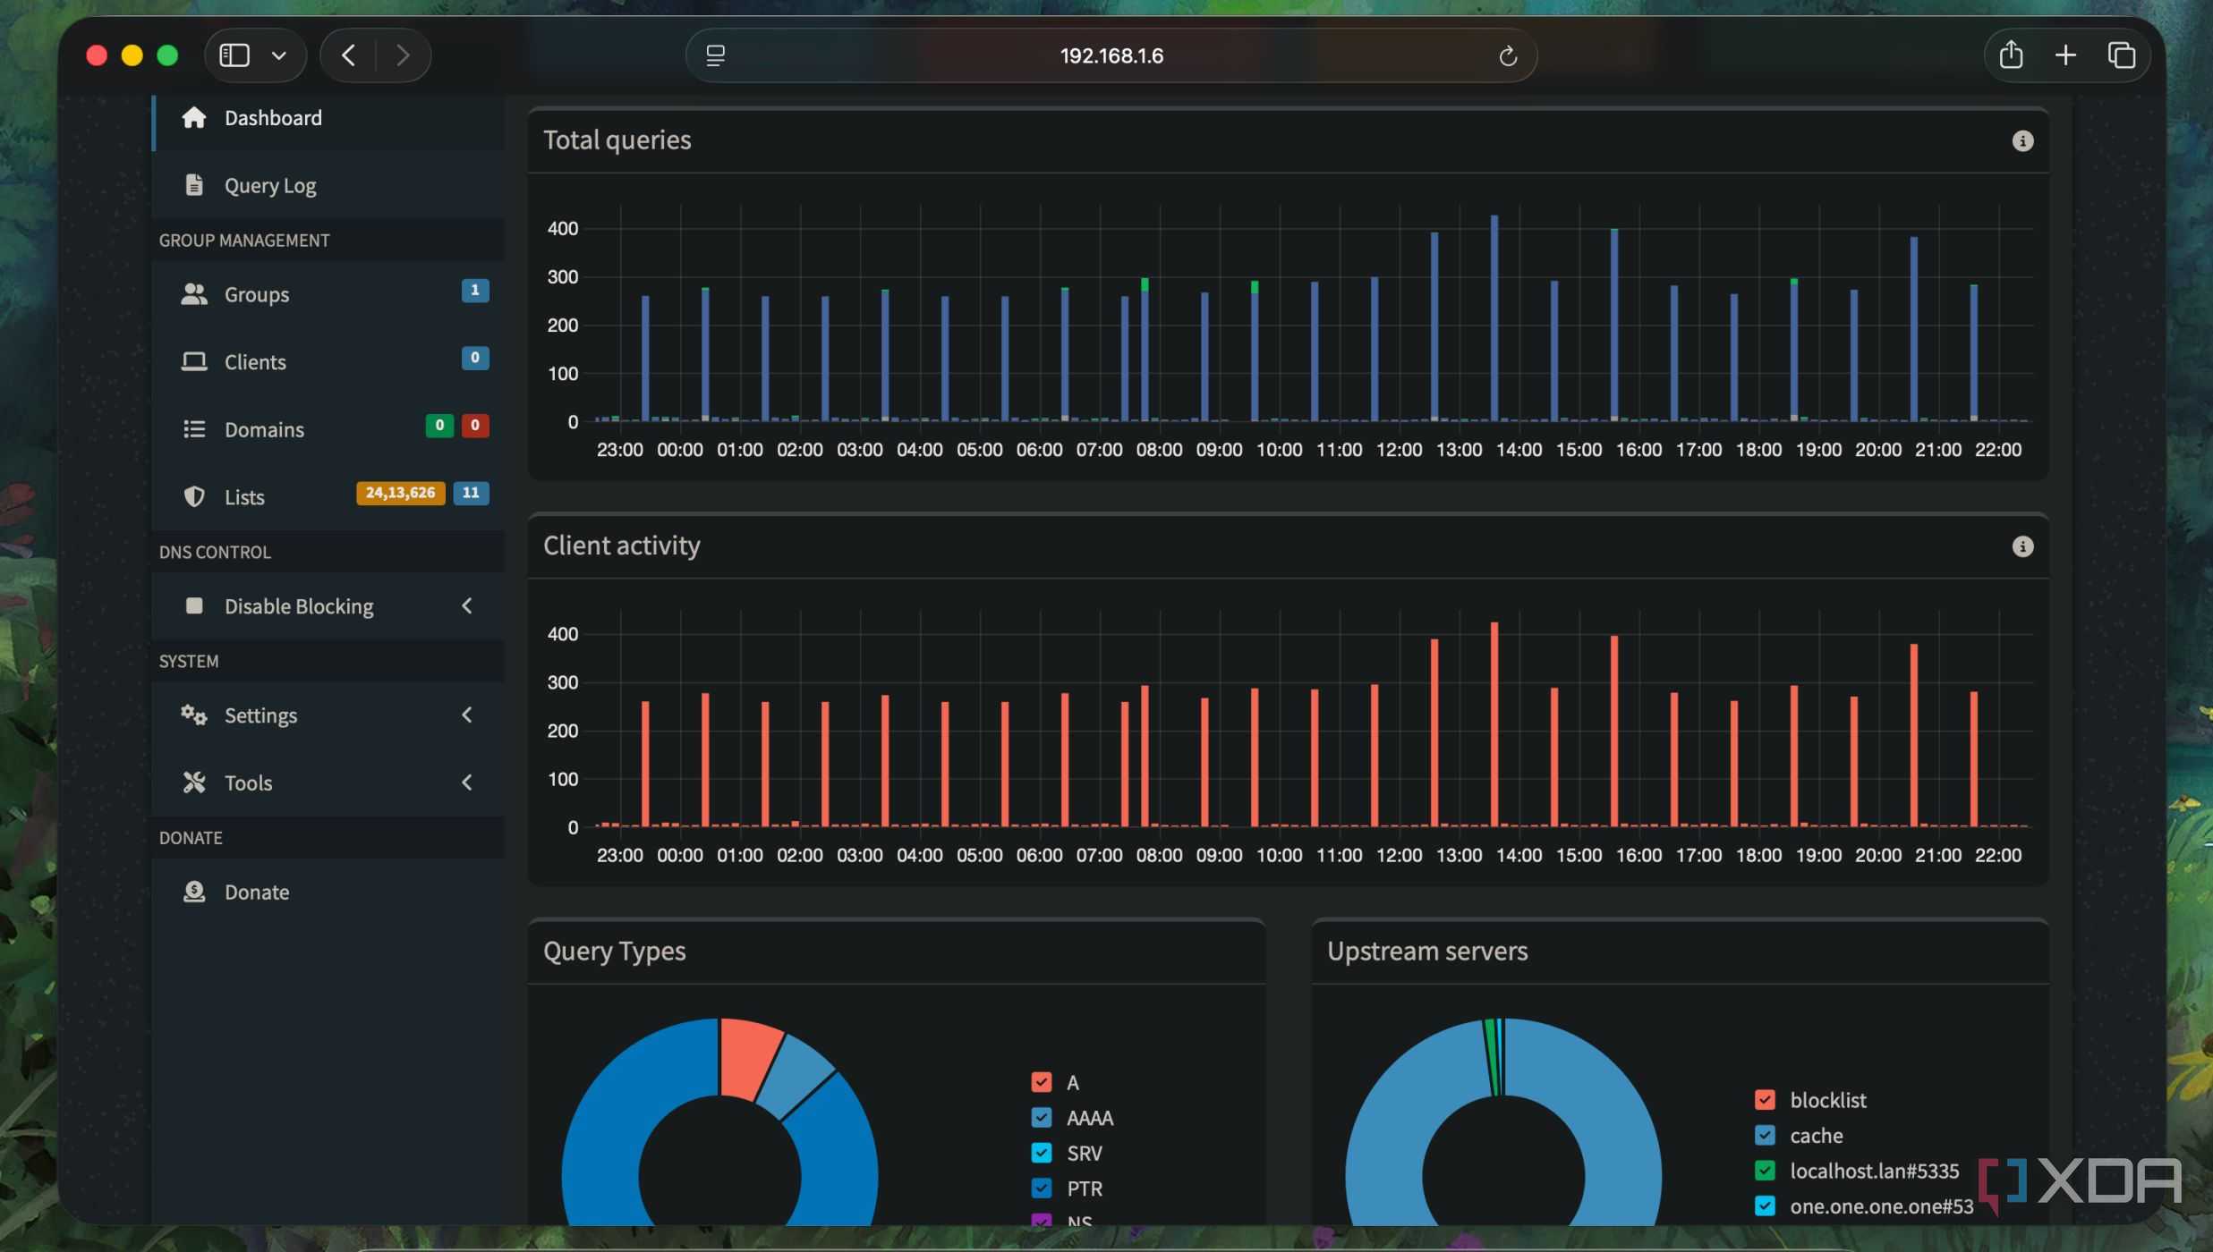Click the Groups count badge 1
The height and width of the screenshot is (1252, 2213).
point(475,290)
